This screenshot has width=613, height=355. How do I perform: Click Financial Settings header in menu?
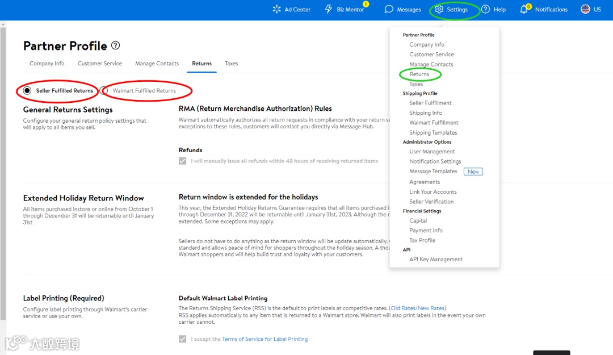coord(422,211)
